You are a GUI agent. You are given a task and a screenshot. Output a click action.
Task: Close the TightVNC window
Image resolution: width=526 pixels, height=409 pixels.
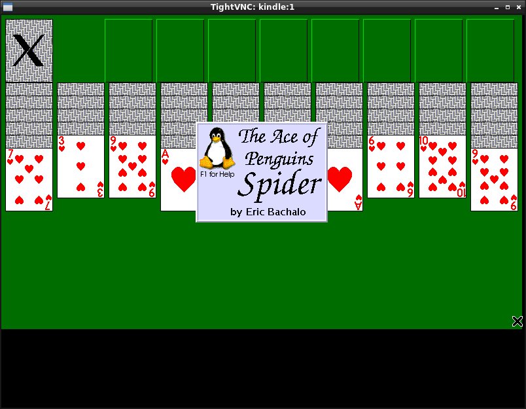(518, 7)
